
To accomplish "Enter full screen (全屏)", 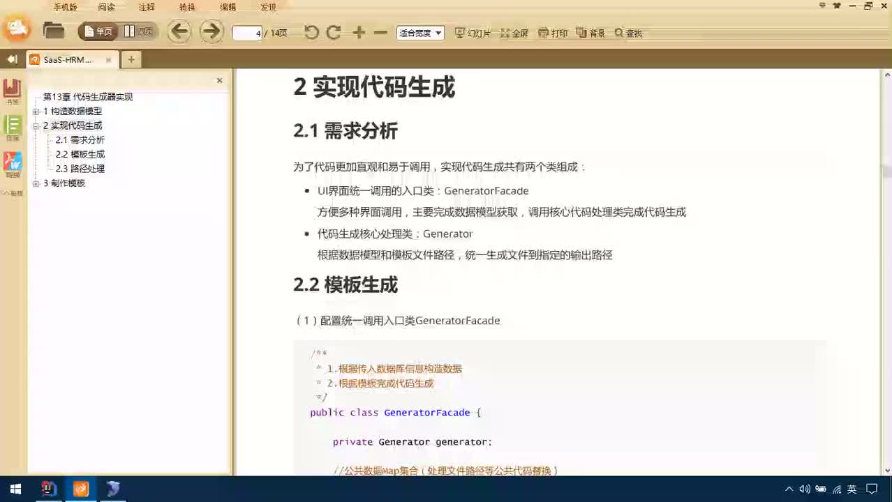I will (514, 33).
